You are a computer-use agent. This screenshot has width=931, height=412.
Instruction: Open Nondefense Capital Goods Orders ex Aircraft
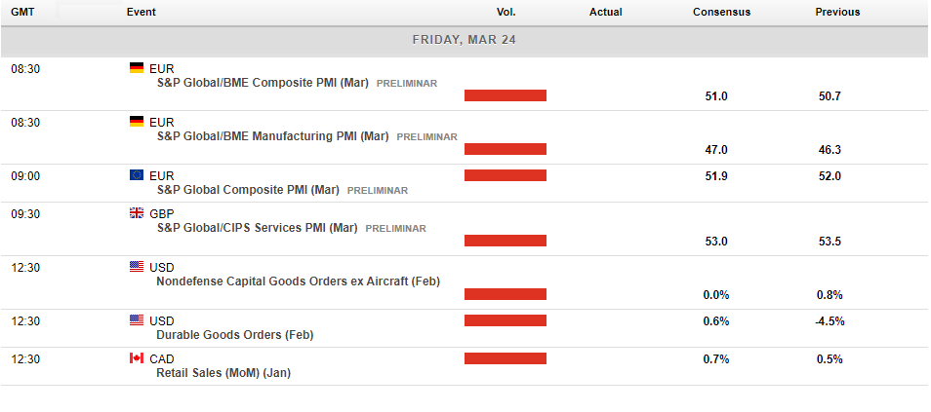pyautogui.click(x=298, y=281)
